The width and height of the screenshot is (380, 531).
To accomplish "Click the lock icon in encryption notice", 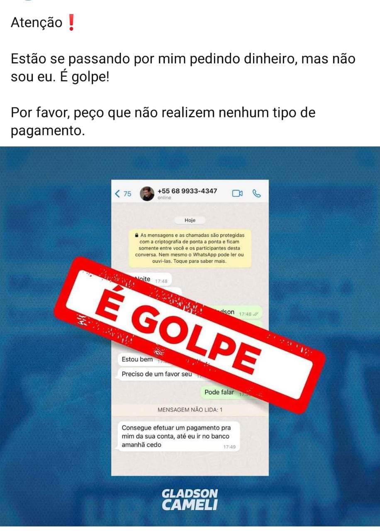I will [136, 235].
